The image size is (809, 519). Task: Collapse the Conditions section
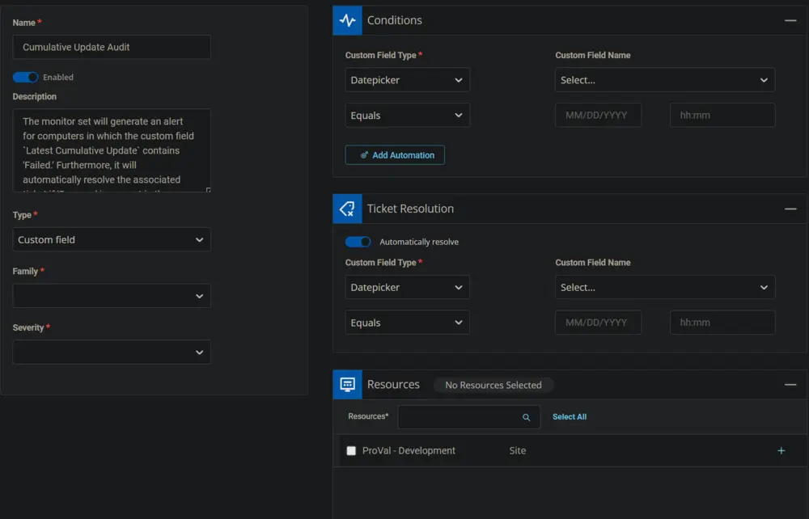coord(790,21)
